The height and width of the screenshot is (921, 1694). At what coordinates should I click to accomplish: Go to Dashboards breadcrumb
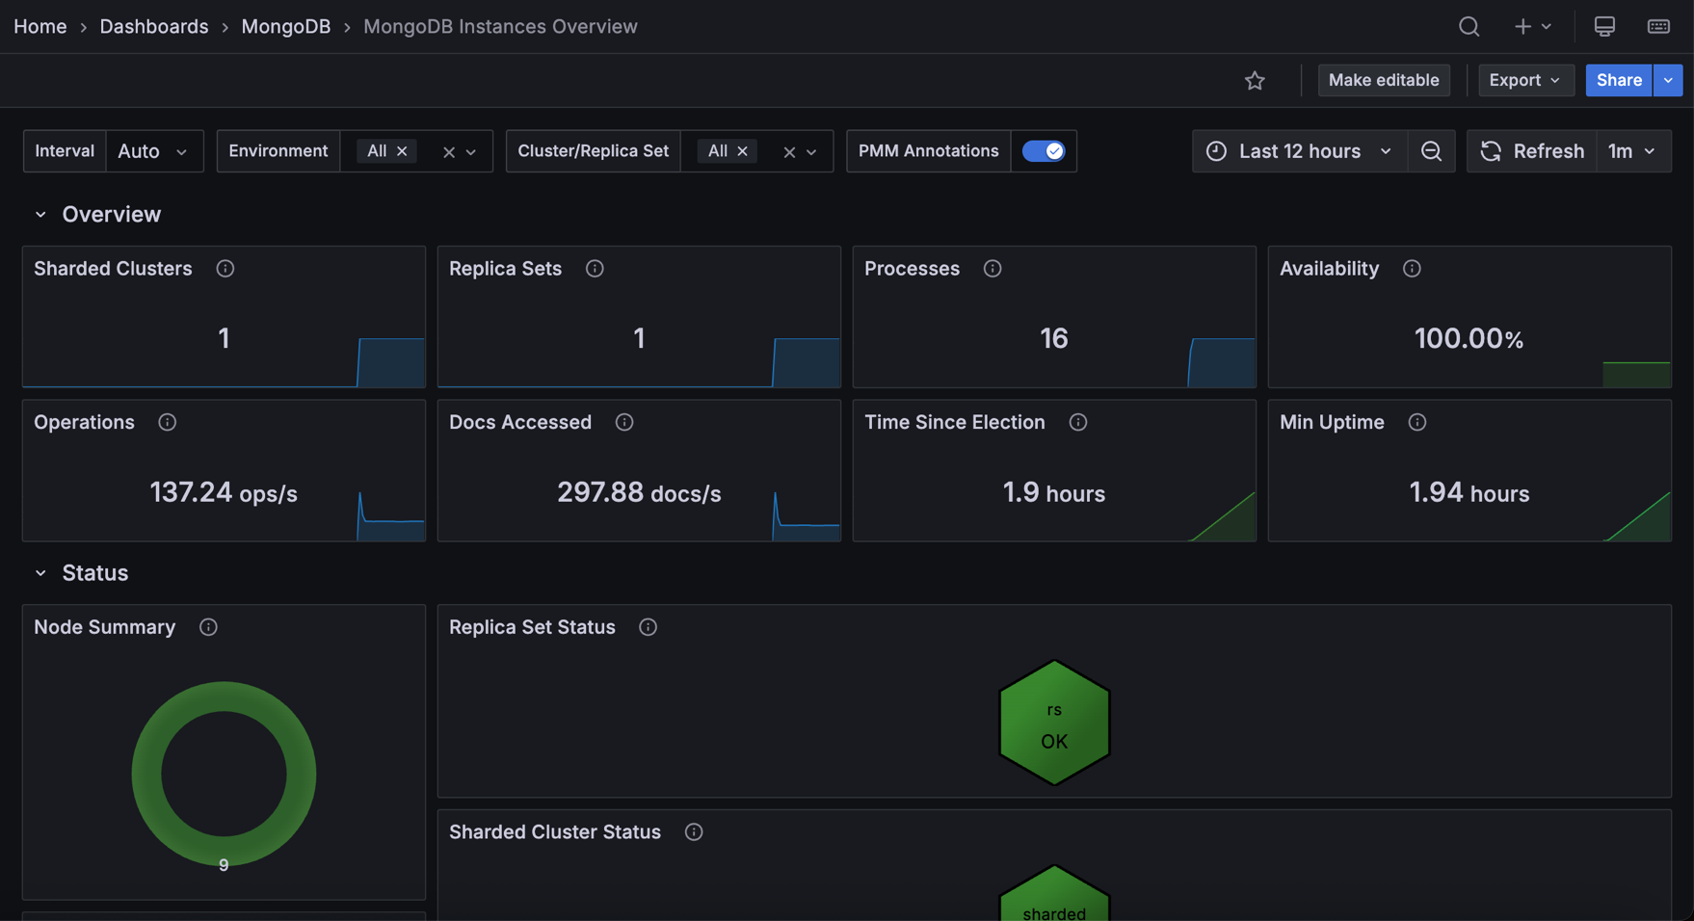tap(154, 27)
